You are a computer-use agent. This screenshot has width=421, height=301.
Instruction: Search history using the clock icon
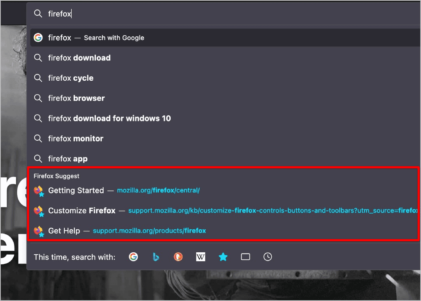[268, 257]
